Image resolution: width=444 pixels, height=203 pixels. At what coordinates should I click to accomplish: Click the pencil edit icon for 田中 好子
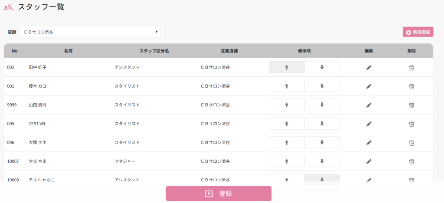(x=369, y=68)
